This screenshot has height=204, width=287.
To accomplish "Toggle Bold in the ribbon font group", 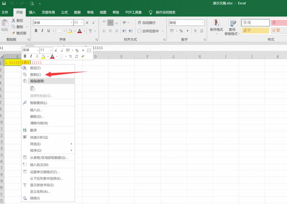I will (x=36, y=31).
